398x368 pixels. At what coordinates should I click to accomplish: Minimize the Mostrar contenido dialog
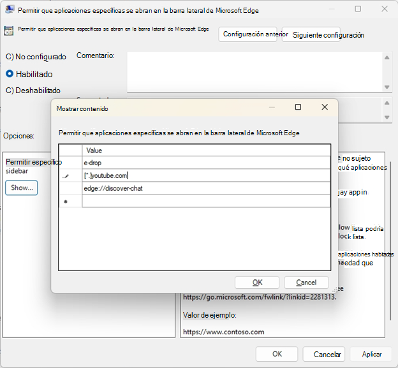tap(272, 107)
